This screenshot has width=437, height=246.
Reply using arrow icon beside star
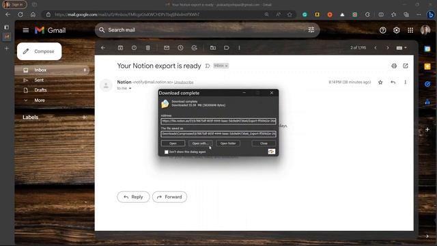pyautogui.click(x=393, y=82)
